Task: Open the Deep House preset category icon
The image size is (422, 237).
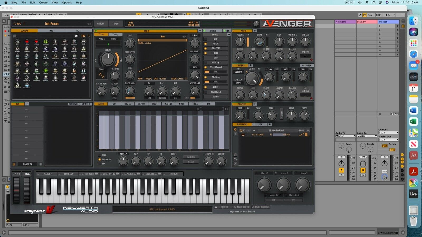Action: point(46,49)
